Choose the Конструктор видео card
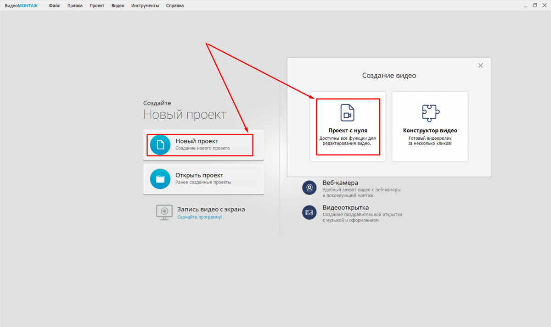The image size is (551, 327). pyautogui.click(x=430, y=127)
